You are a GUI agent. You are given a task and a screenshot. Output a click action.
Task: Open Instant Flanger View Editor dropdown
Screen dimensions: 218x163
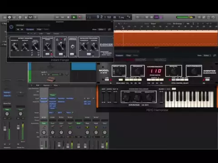[102, 29]
